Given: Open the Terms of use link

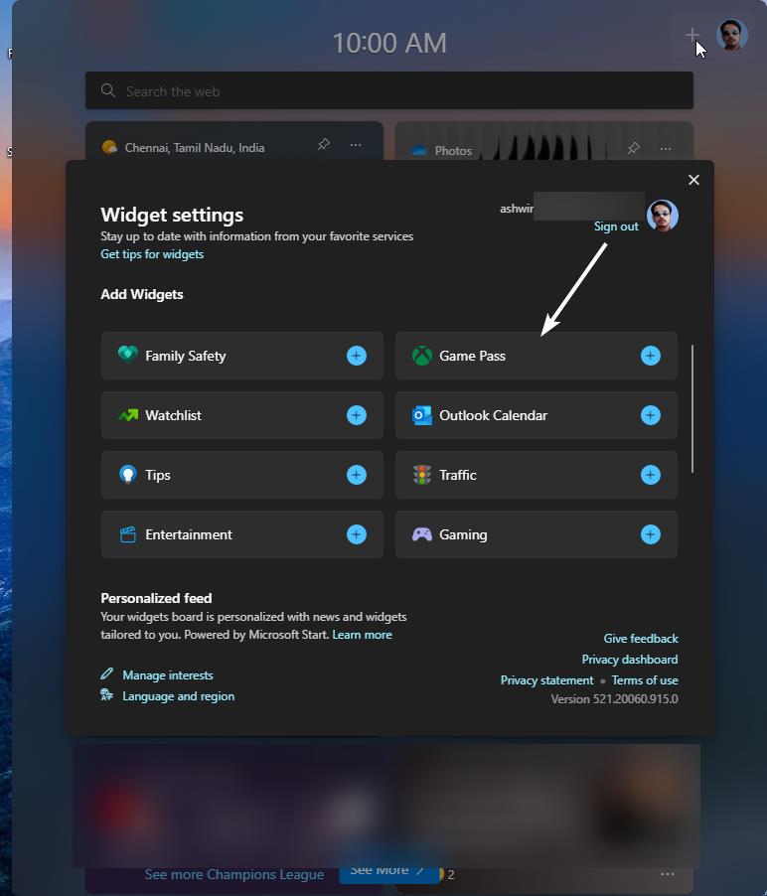Looking at the screenshot, I should click(645, 680).
